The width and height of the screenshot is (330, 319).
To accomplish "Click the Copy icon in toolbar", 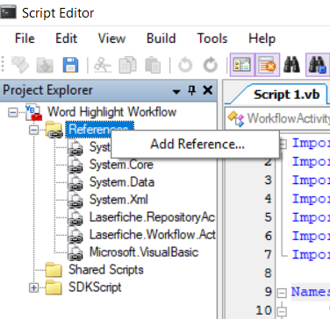I will coord(127,65).
